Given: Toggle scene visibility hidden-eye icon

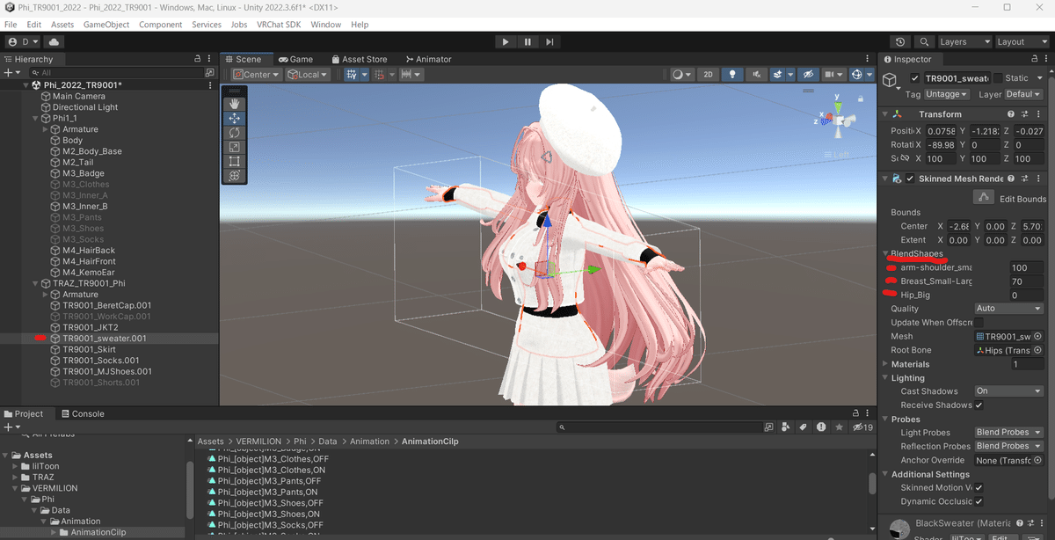Looking at the screenshot, I should pos(809,75).
